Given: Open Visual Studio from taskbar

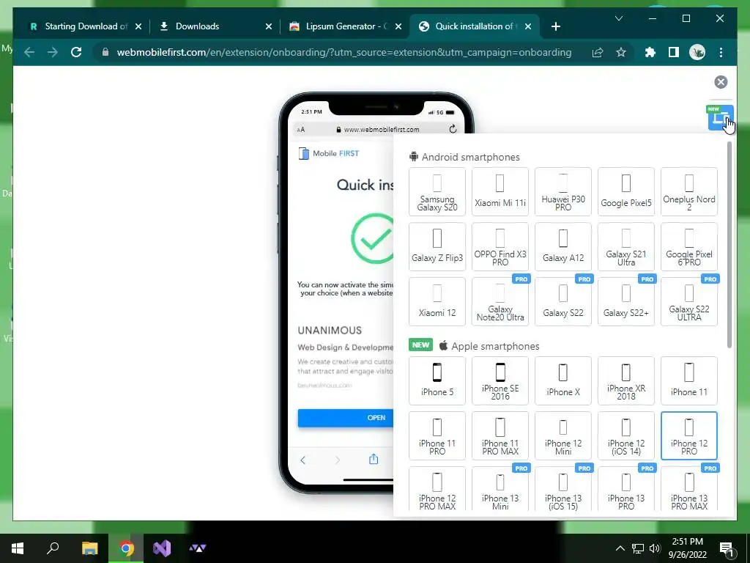Looking at the screenshot, I should [x=162, y=548].
